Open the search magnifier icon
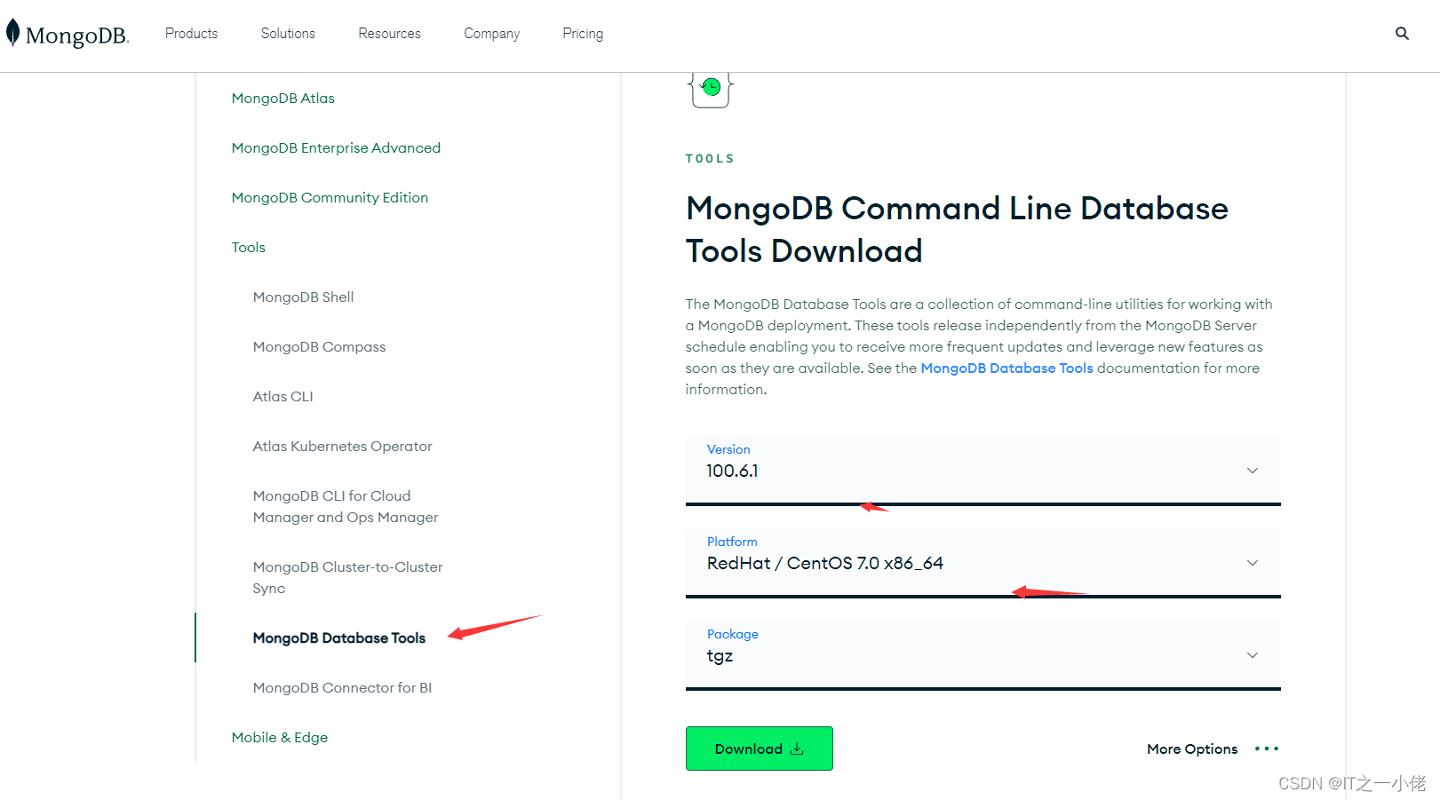Viewport: 1440px width, 800px height. click(x=1402, y=34)
